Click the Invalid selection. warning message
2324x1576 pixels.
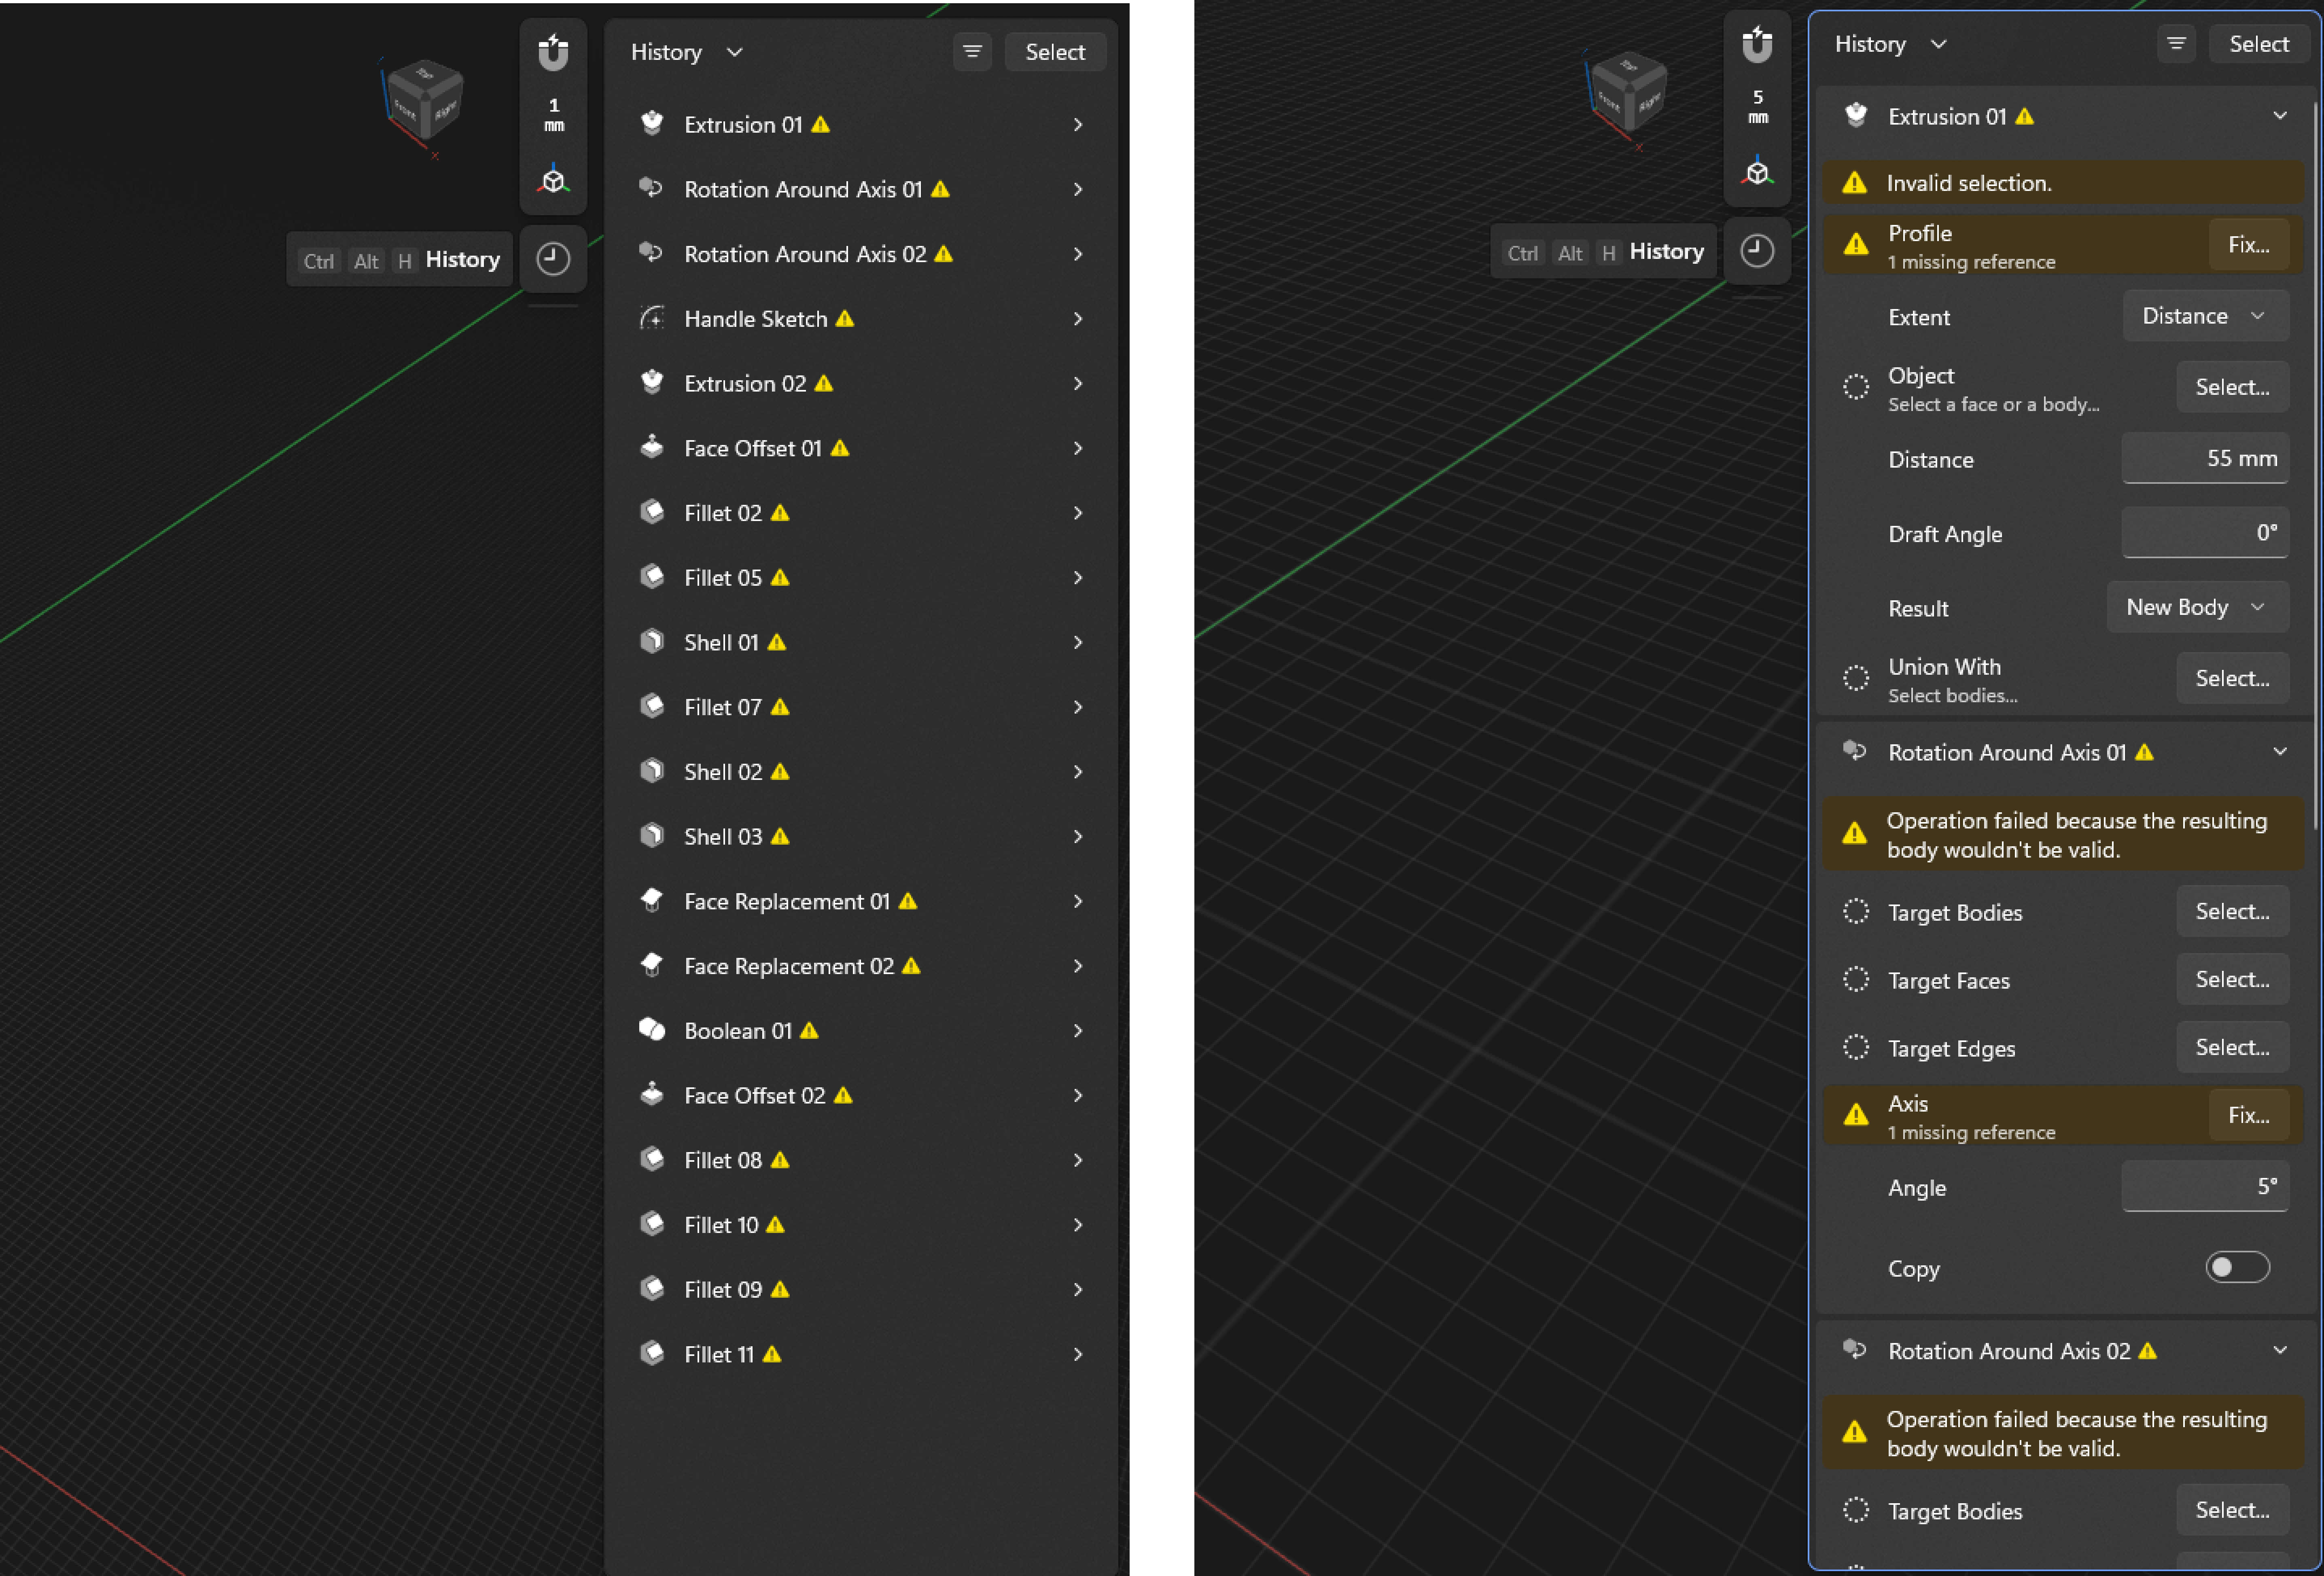pyautogui.click(x=2063, y=183)
